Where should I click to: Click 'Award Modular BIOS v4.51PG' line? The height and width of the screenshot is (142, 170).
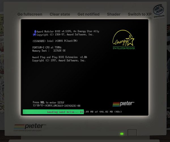[x=68, y=31]
